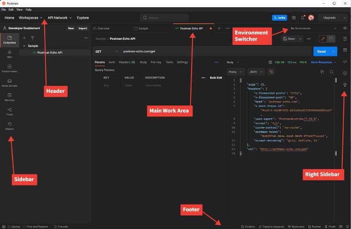351x229 pixels.
Task: Open the APIs sidebar panel
Action: point(10,54)
